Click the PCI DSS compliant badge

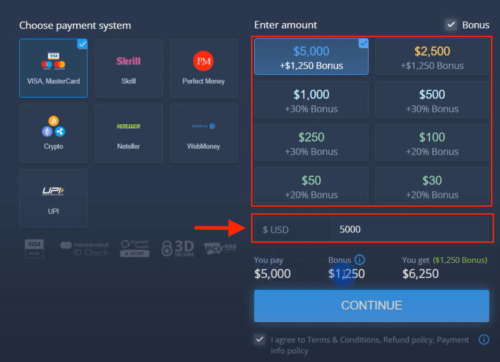pos(220,247)
